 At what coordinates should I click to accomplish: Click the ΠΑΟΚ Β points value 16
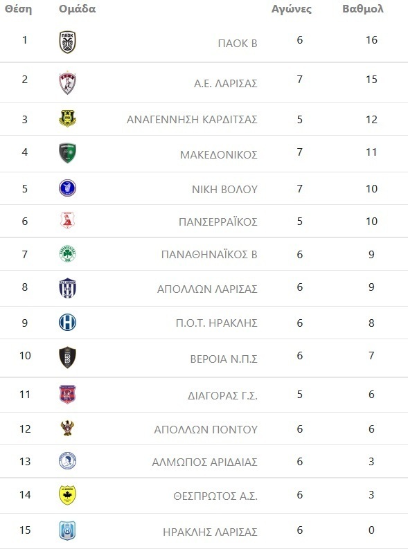pos(371,40)
